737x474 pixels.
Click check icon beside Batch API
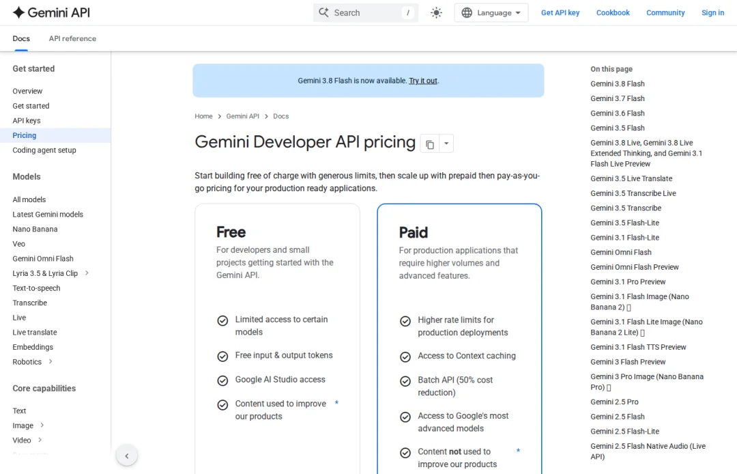pyautogui.click(x=405, y=381)
